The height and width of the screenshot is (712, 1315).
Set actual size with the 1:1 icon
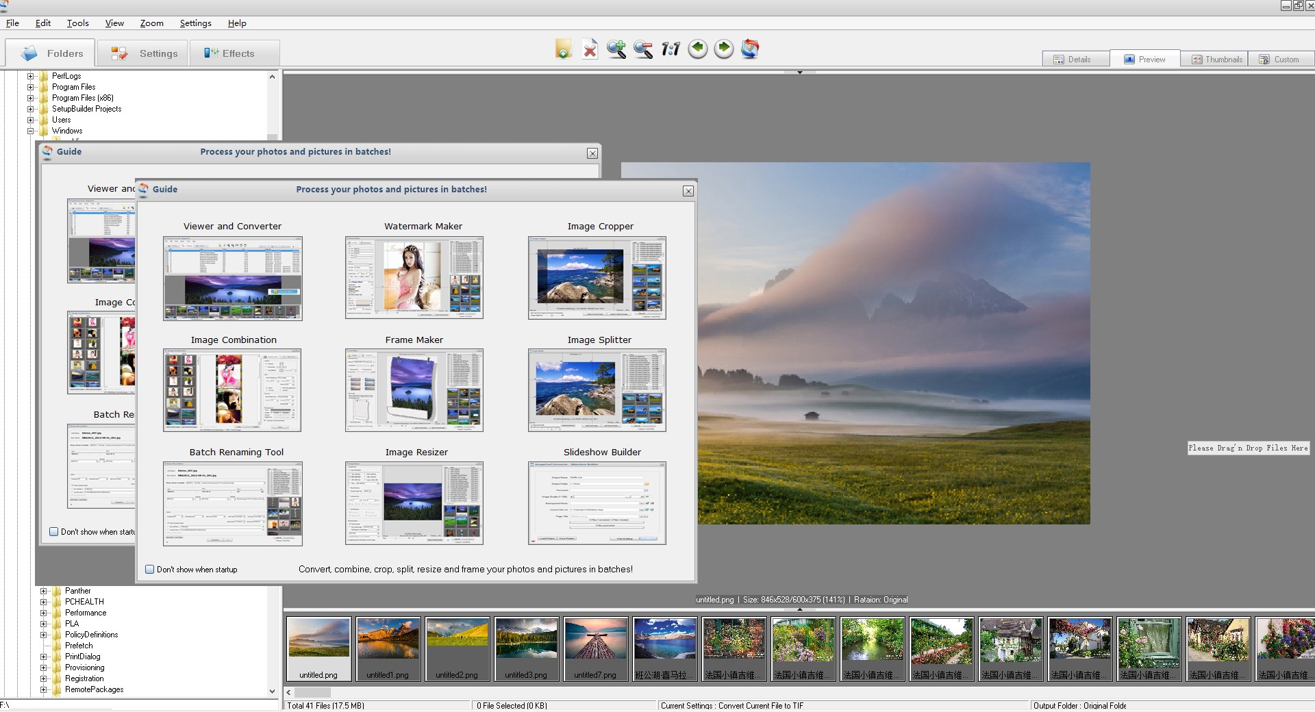pos(671,49)
